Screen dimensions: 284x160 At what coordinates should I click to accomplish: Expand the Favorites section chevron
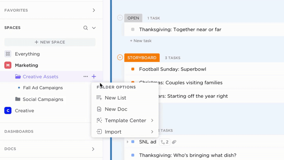pos(94,10)
